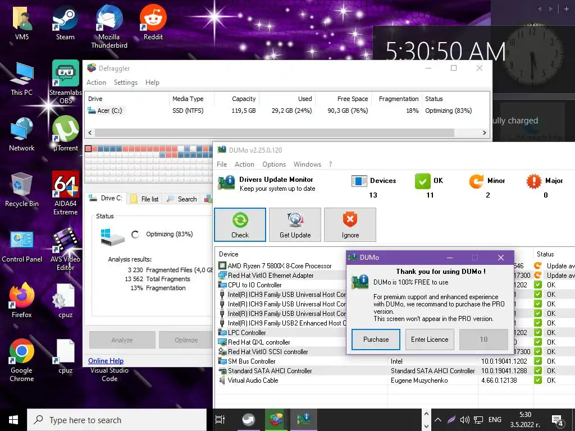Click the taskbar search box
Viewport: 575px width, 431px height.
click(x=117, y=420)
